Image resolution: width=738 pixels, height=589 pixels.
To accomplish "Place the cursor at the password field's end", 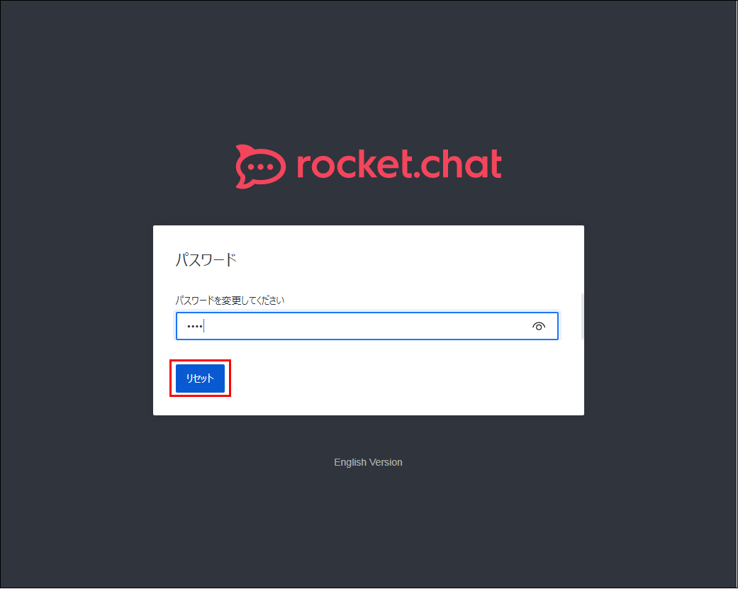I will (205, 326).
